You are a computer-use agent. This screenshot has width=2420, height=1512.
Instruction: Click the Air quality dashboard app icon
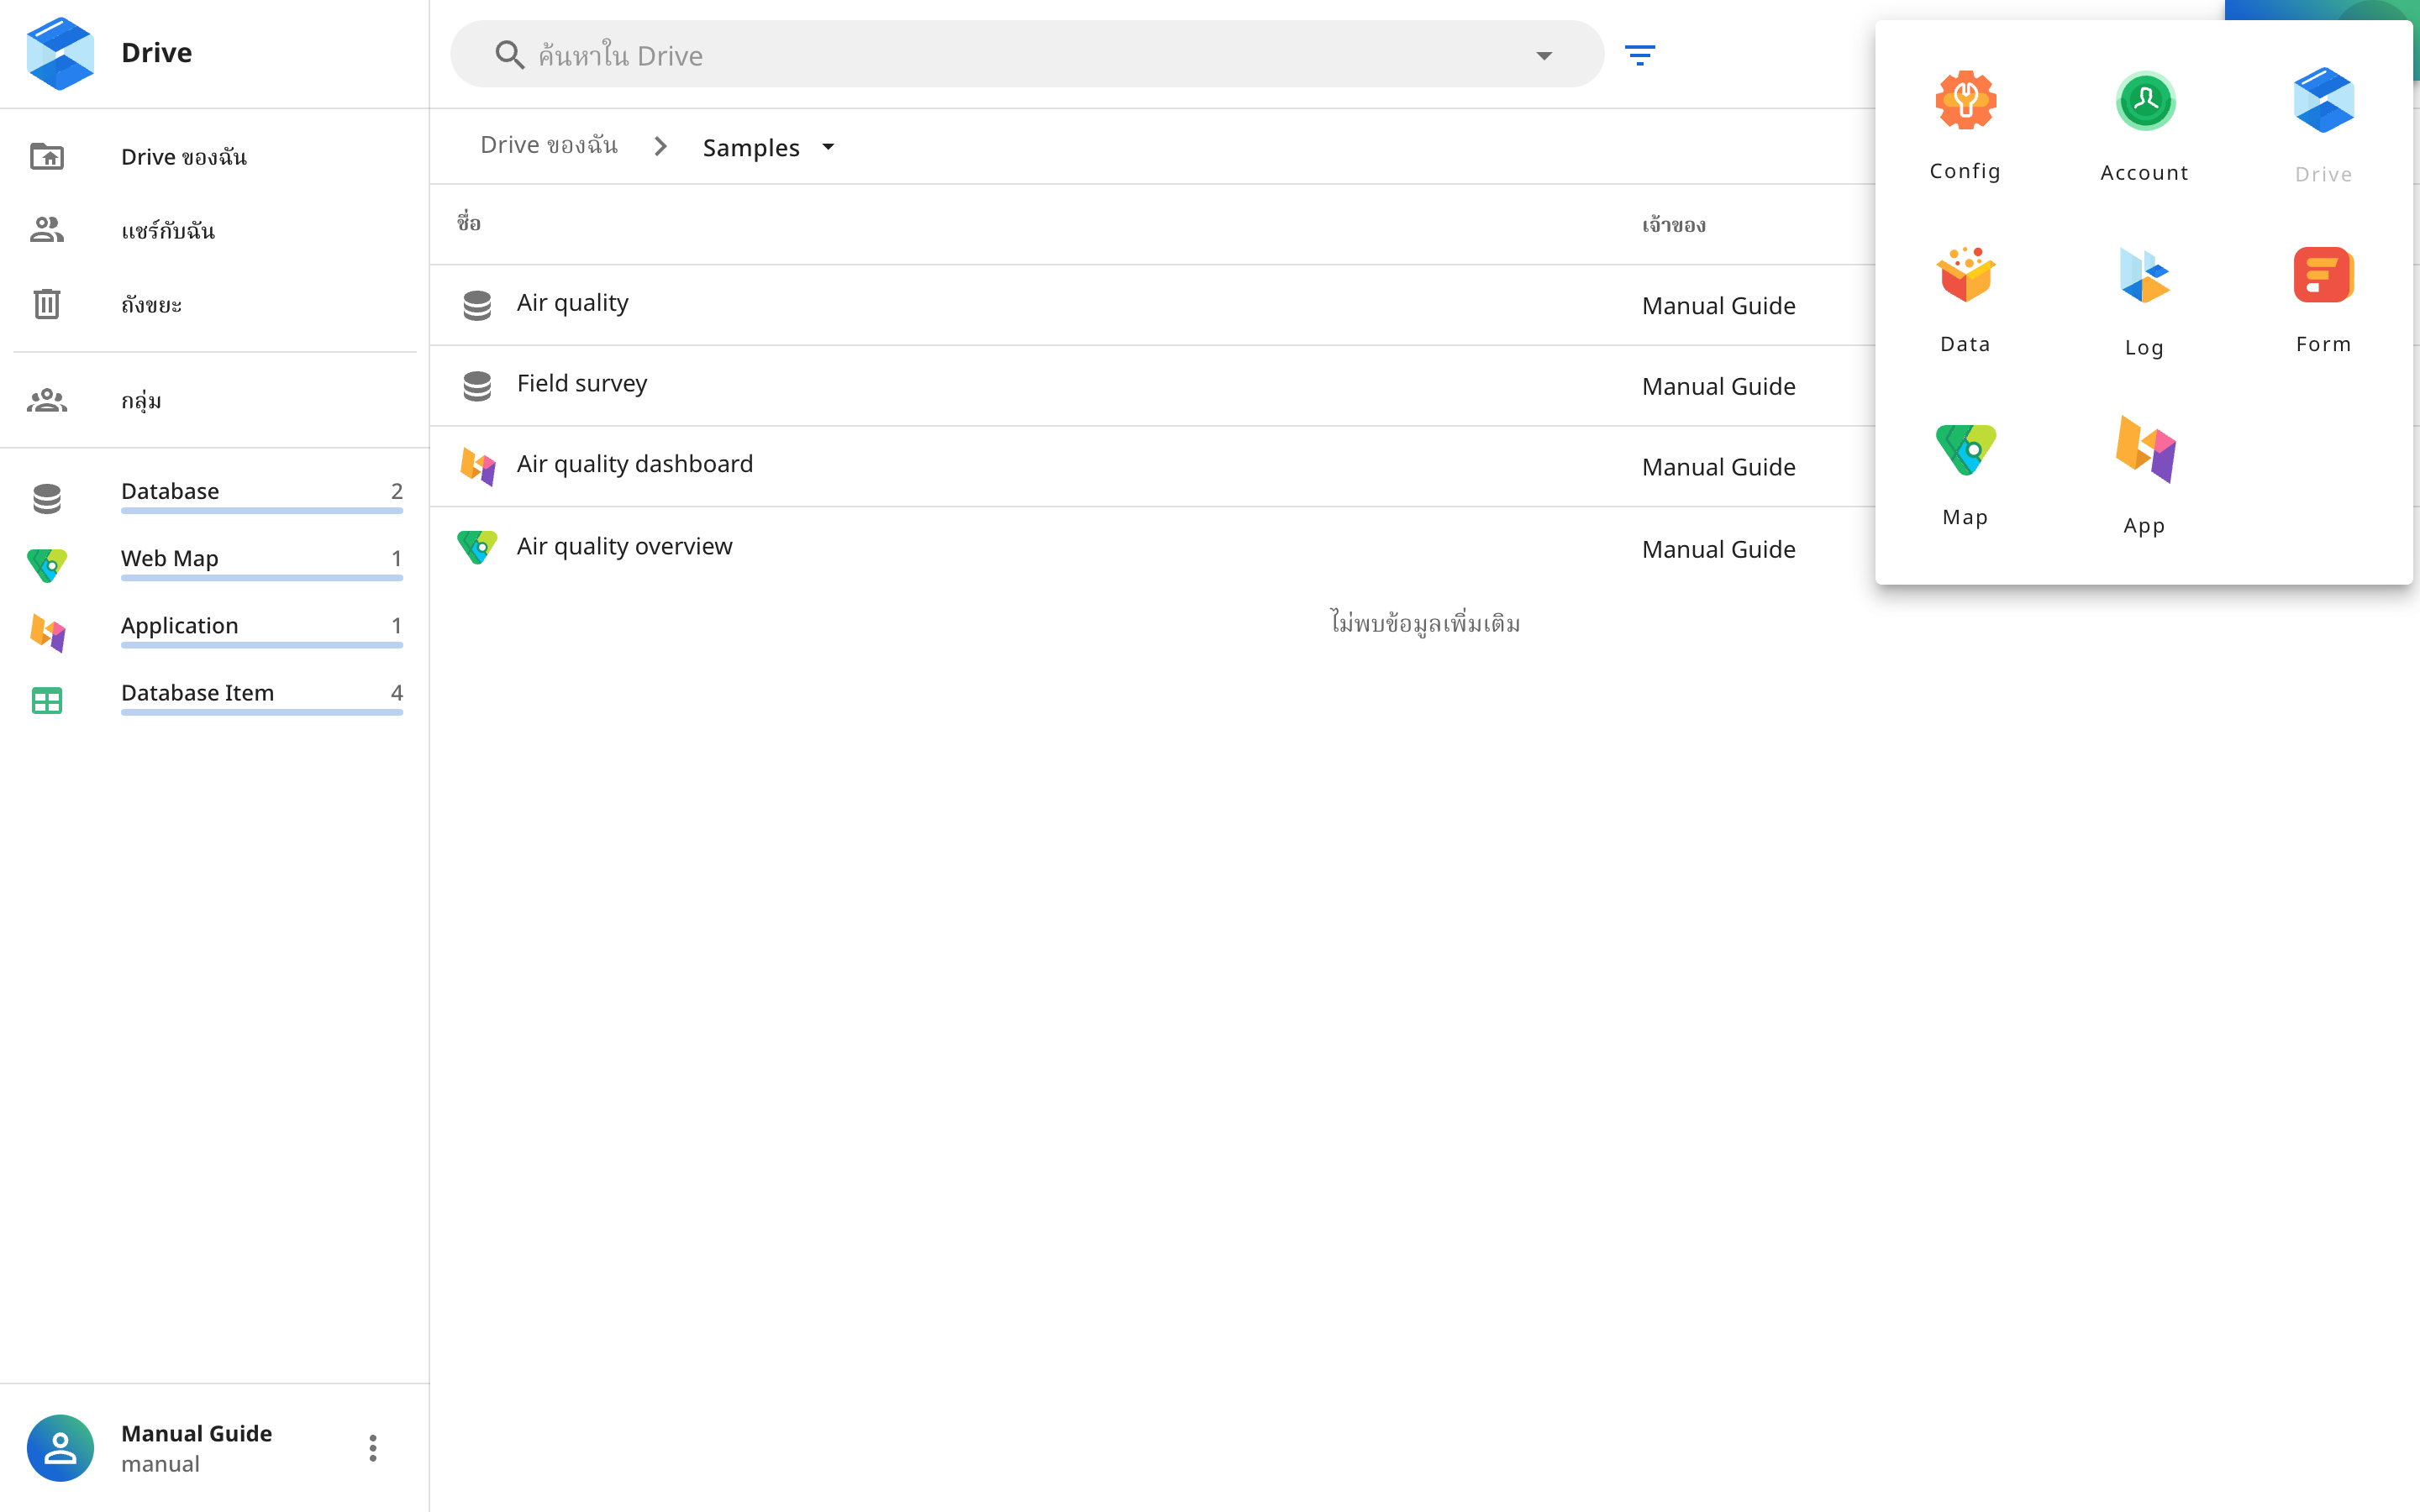(477, 466)
